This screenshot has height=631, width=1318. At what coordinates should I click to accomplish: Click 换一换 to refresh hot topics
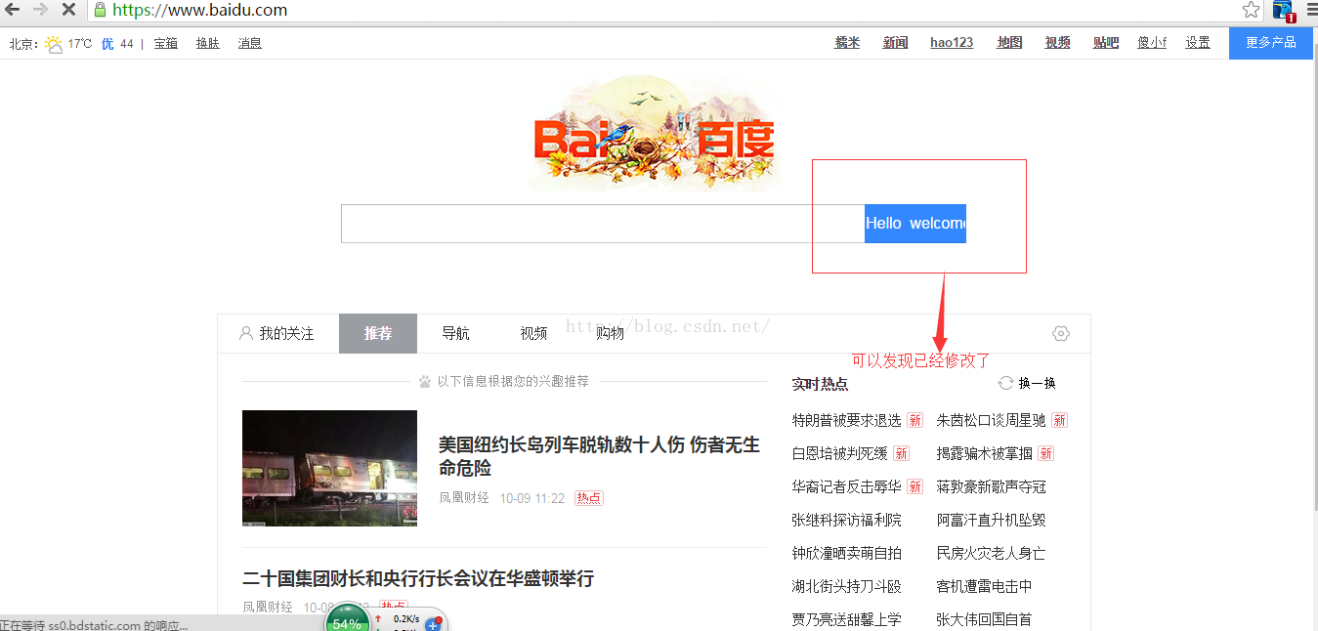click(x=1037, y=383)
